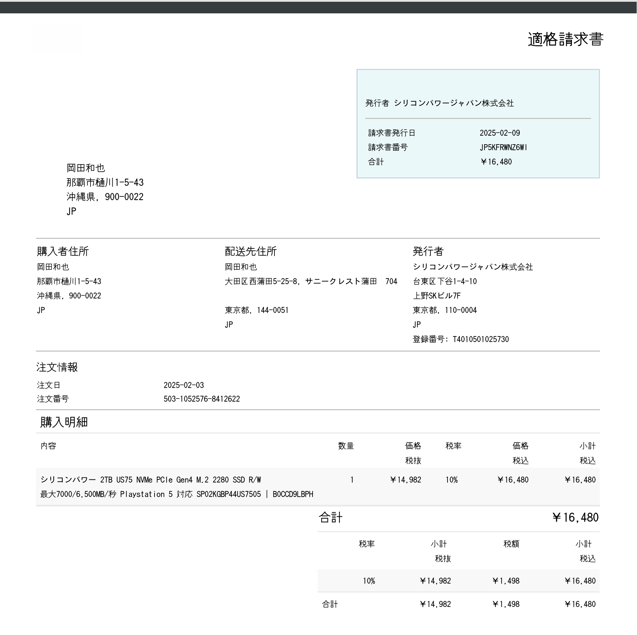
Task: Click the large bold total ¥16,480
Action: [575, 517]
